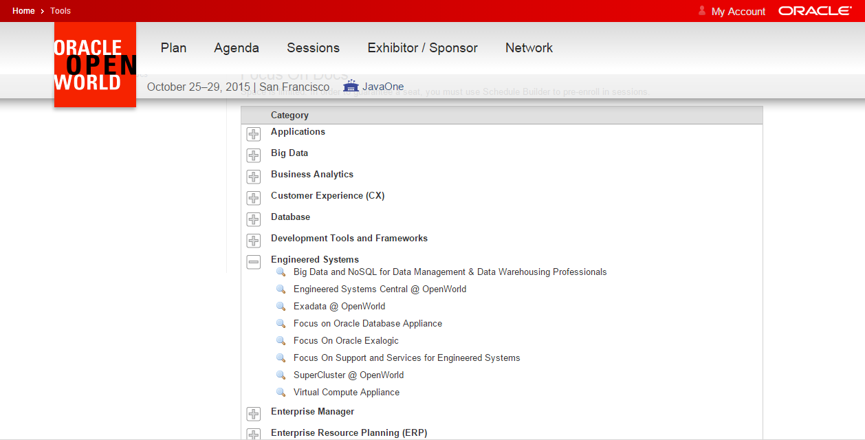Click the Oracle brand logo in header
This screenshot has width=865, height=440.
(x=815, y=11)
